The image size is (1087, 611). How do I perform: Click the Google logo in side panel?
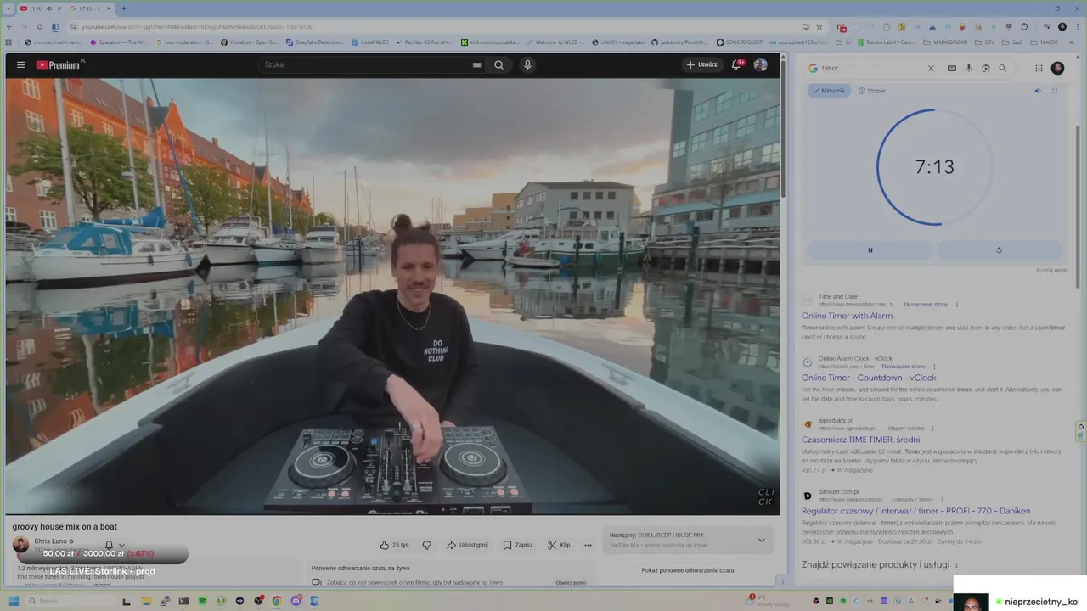point(813,68)
